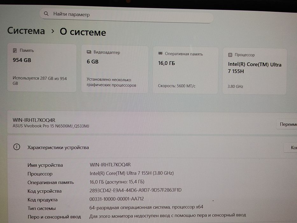
Task: Go back to 'Система' breadcrumb
Action: point(26,31)
